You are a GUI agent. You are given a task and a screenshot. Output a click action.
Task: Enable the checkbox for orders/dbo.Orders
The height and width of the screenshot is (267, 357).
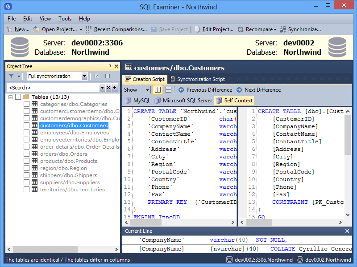coord(26,153)
